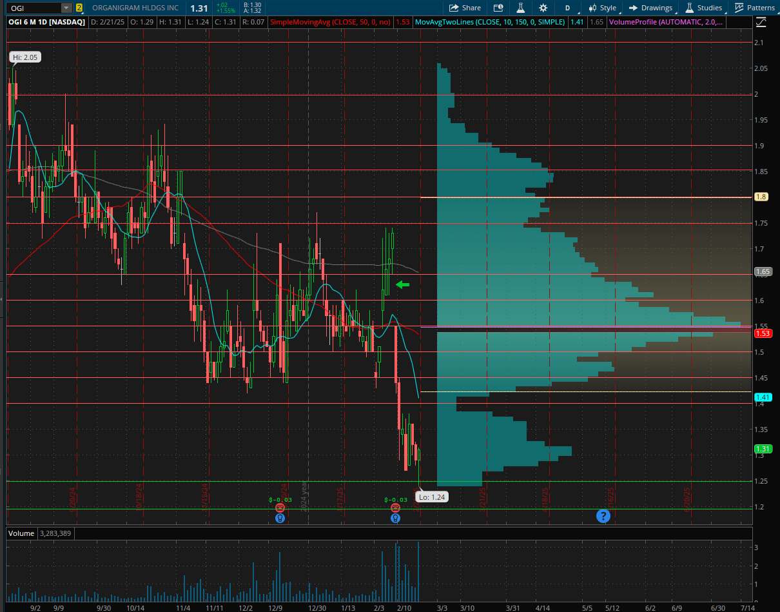This screenshot has width=780, height=612.
Task: Select the green arrow drawing on the chart
Action: point(403,284)
